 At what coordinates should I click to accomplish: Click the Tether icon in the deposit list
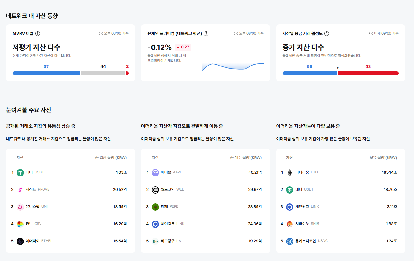(20, 172)
